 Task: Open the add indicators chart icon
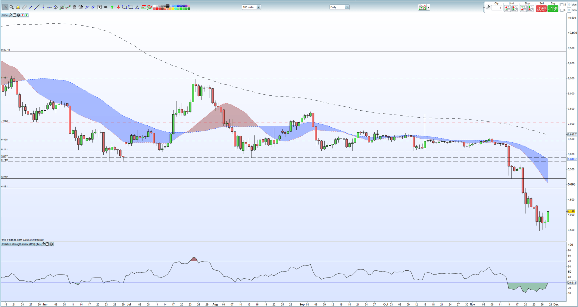point(422,7)
